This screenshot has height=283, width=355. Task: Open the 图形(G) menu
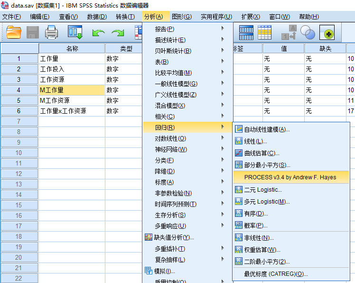point(182,17)
